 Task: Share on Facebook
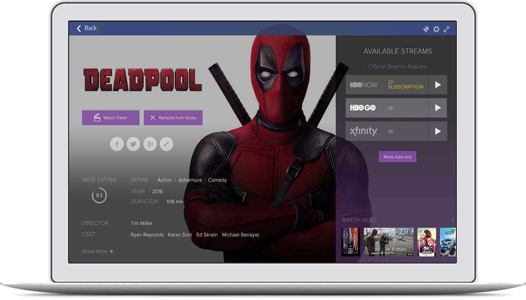tap(117, 144)
